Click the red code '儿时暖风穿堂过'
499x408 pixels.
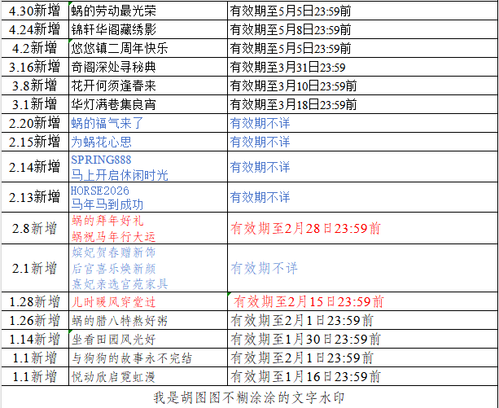(x=114, y=301)
